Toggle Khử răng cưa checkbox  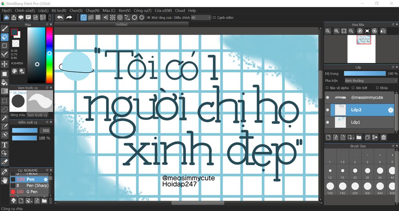(148, 18)
